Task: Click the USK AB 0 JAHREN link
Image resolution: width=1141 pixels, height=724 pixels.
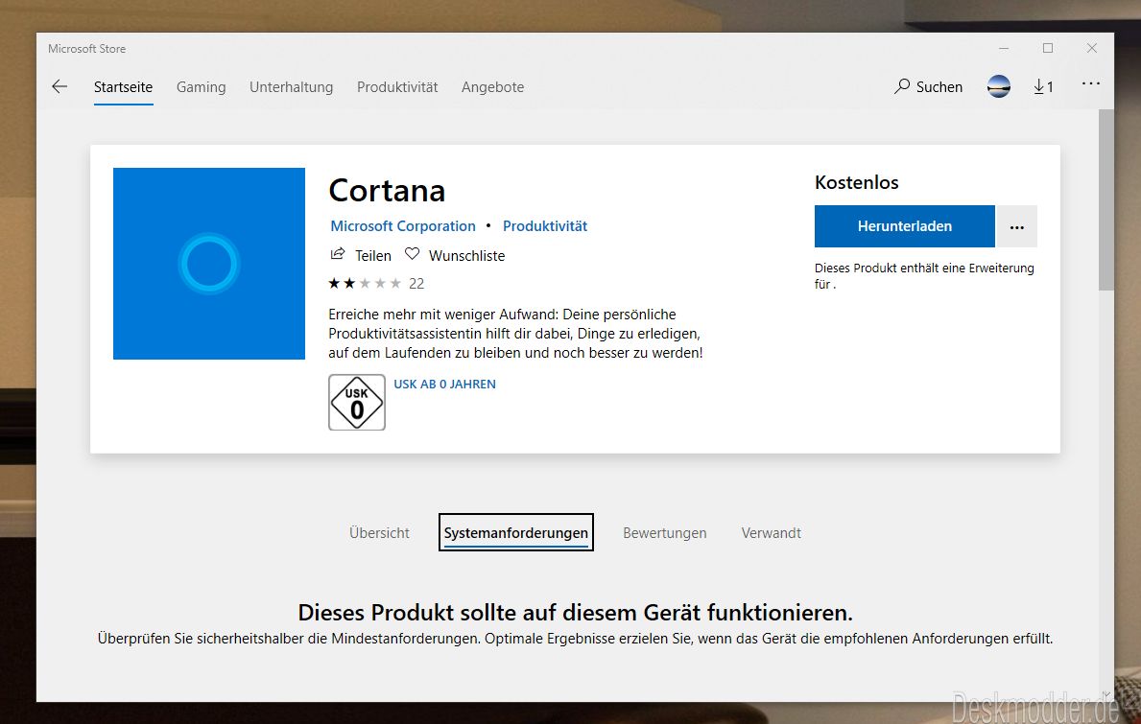Action: click(x=444, y=384)
